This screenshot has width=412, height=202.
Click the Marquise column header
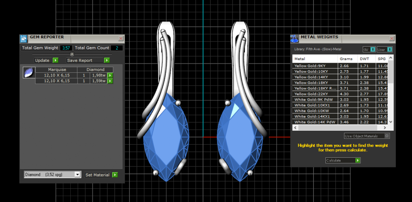57,70
